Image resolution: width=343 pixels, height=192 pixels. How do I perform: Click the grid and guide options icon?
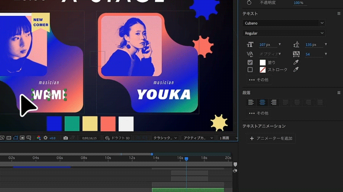tap(29, 138)
